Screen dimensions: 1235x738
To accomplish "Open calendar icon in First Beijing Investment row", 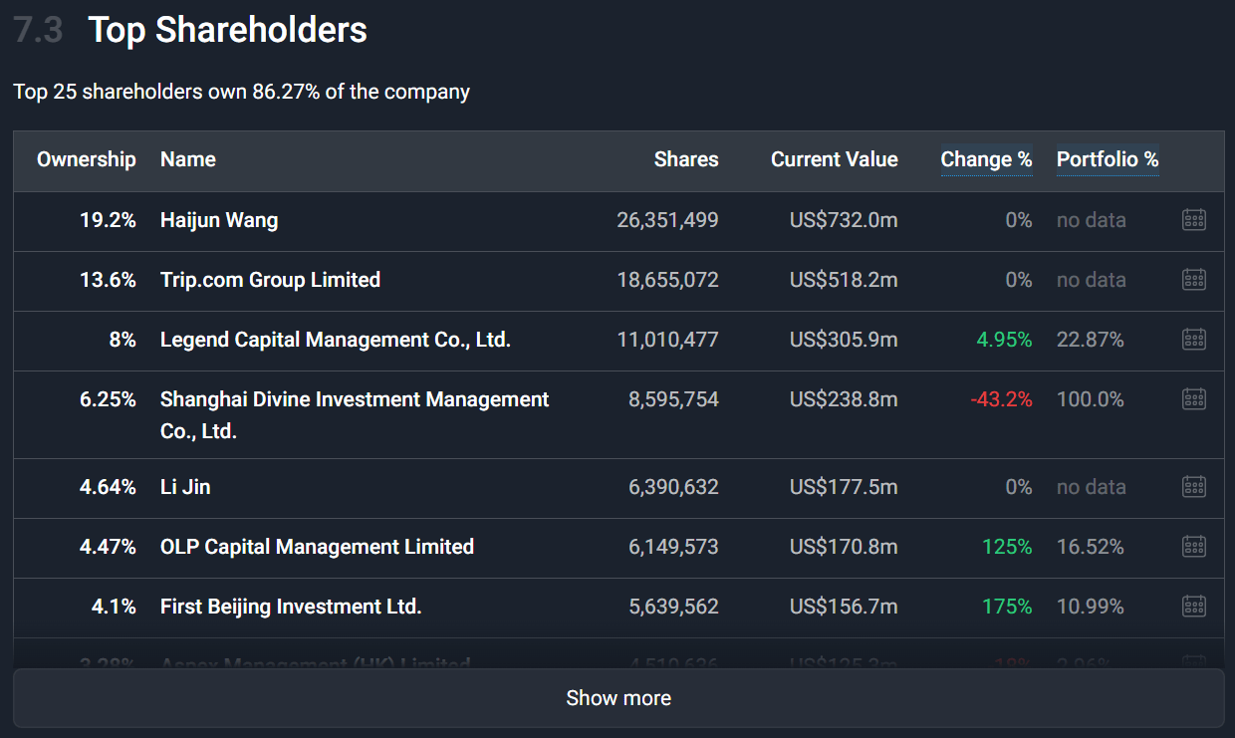I will pos(1194,607).
